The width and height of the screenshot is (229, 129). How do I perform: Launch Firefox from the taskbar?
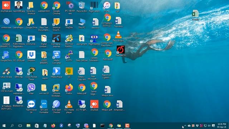(x=53, y=126)
